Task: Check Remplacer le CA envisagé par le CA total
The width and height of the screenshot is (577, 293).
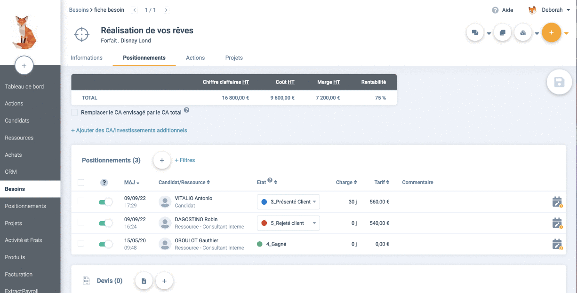Action: point(74,113)
